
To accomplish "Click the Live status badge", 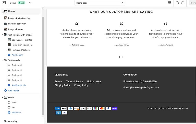I will (x=21, y=3).
